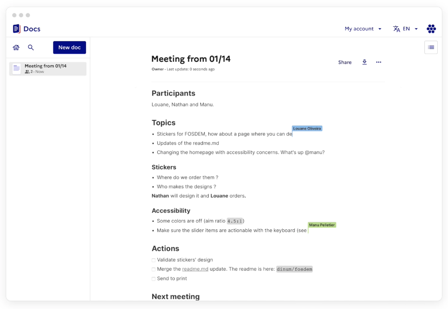Screen dimensions: 448x309
Task: Click the Share button
Action: pos(345,62)
